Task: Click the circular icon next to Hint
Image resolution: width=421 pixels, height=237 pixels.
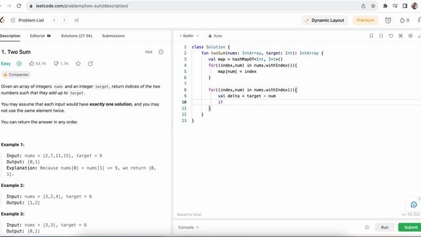Action: pos(161,52)
